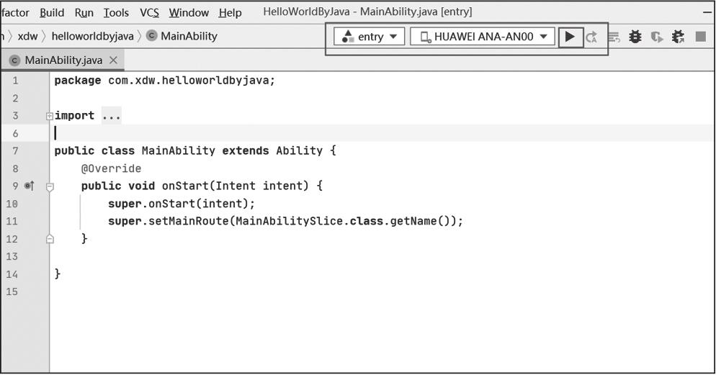Open the VCS menu

point(149,13)
